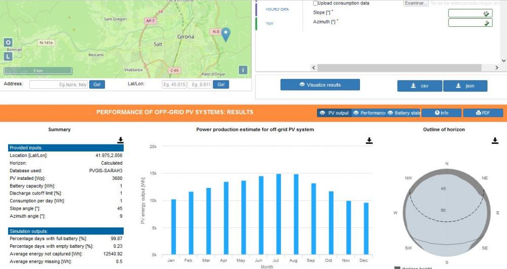Export results to PDF

pos(483,112)
